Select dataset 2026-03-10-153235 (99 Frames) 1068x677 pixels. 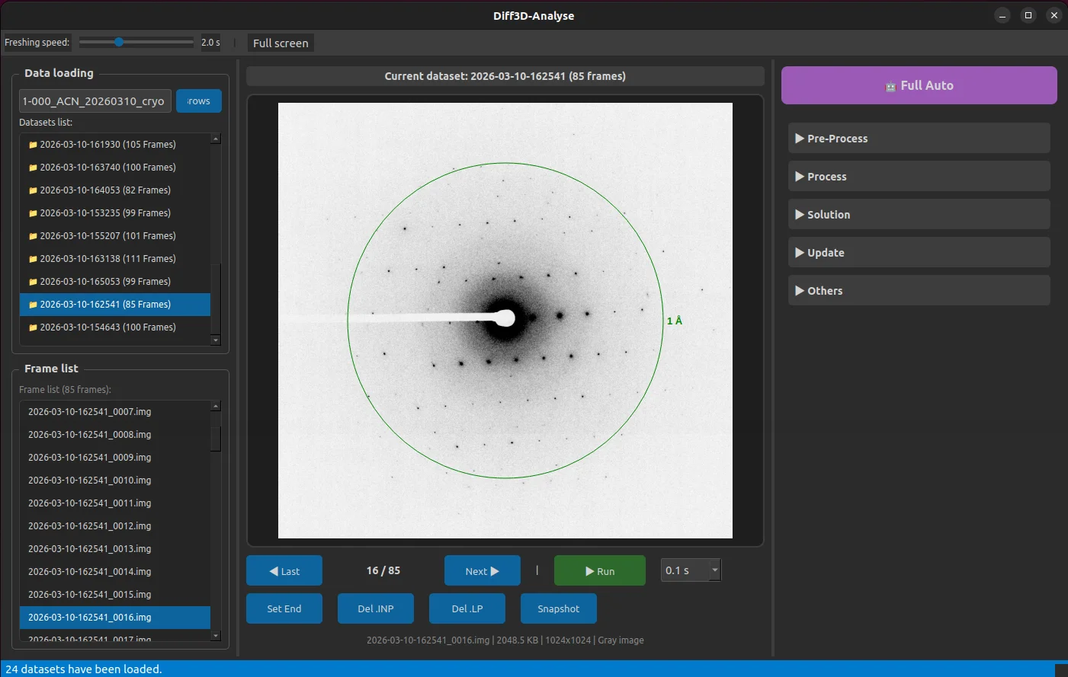point(114,212)
